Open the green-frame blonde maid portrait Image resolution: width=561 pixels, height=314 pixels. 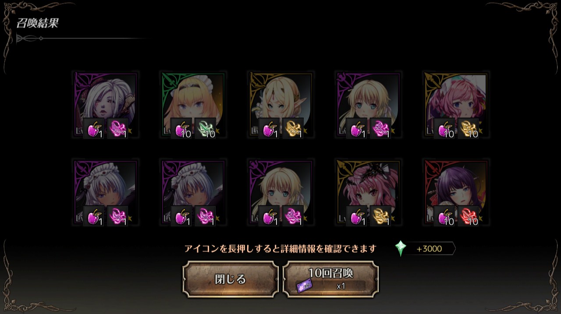pos(193,105)
